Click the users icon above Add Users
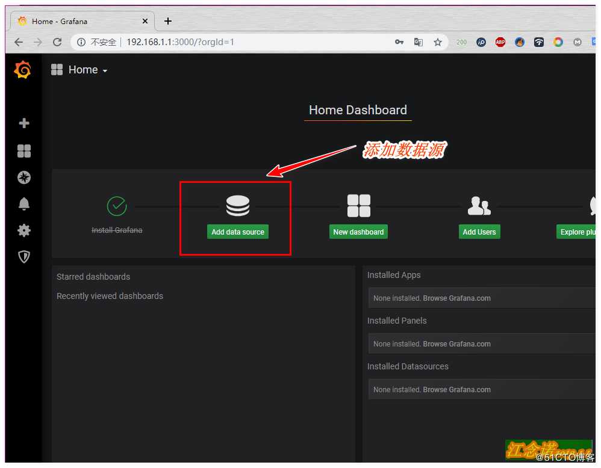The image size is (601, 468). coord(479,206)
